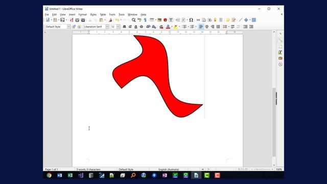Expand the Paste options dropdown arrow
This screenshot has height=184, width=327.
(105, 20)
